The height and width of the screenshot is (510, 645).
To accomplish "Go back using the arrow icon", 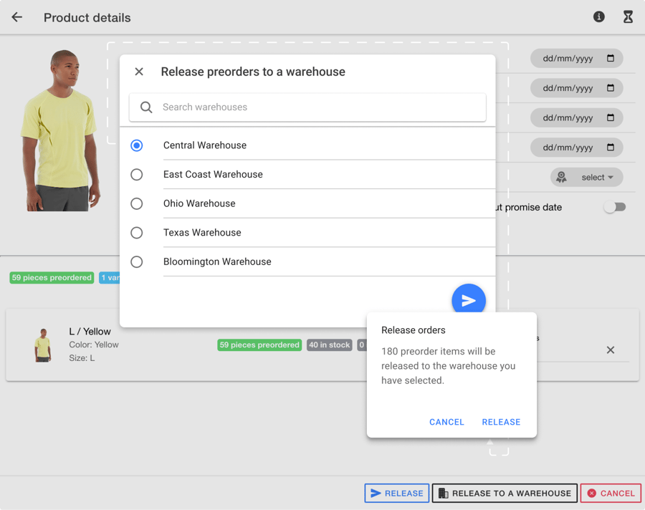I will point(17,17).
